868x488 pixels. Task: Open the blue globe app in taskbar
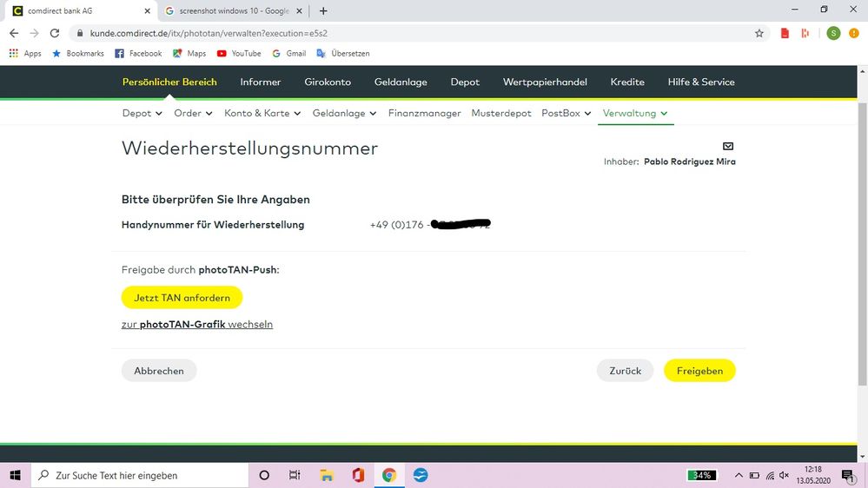(x=421, y=475)
